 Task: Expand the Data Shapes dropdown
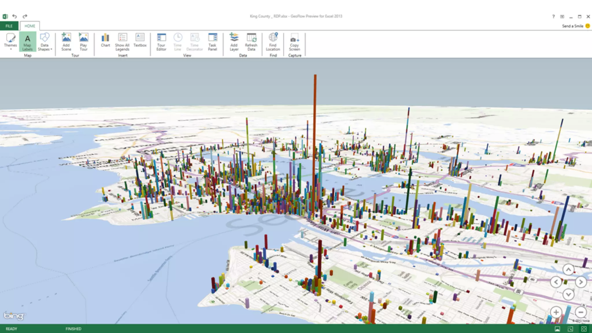pyautogui.click(x=45, y=41)
